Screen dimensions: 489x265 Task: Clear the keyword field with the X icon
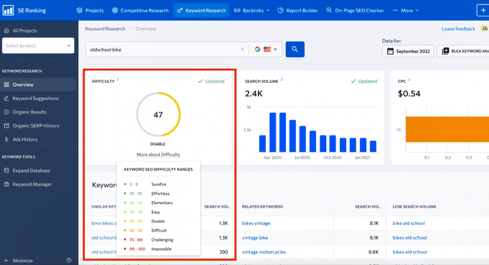coord(242,49)
